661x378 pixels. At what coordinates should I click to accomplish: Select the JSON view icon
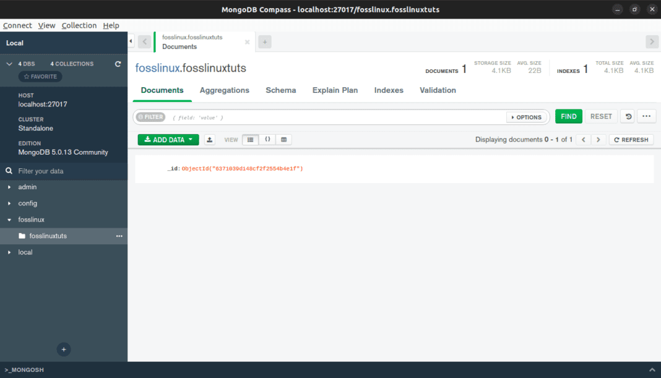tap(267, 139)
